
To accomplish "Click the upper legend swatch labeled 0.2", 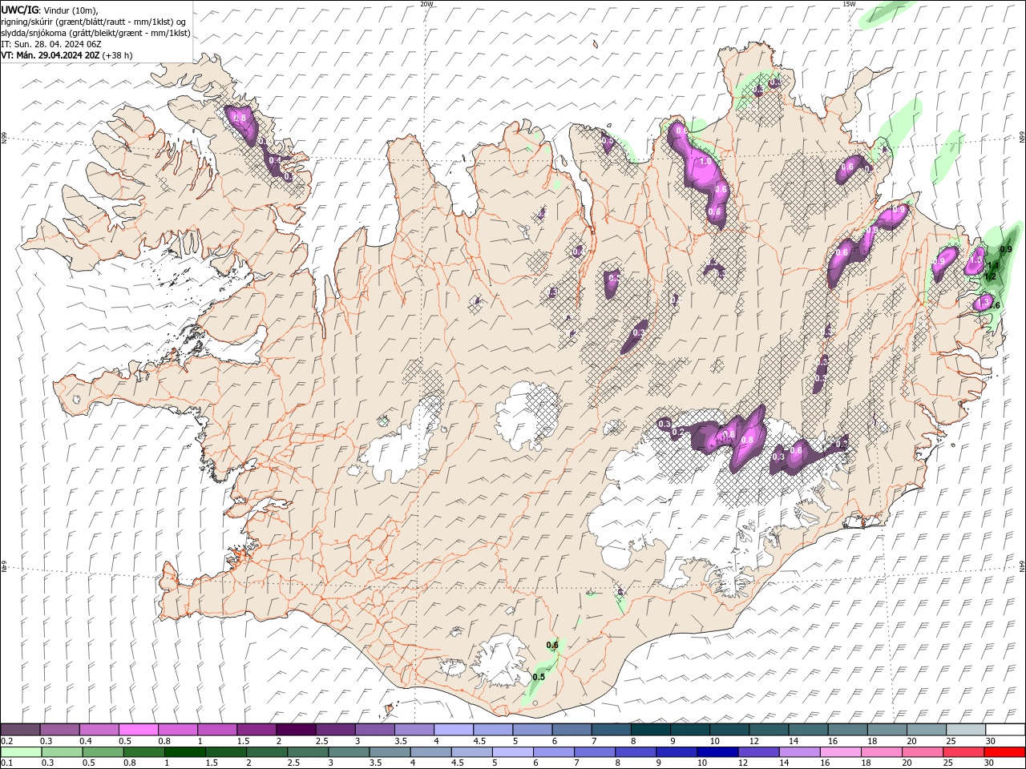I will tap(20, 730).
